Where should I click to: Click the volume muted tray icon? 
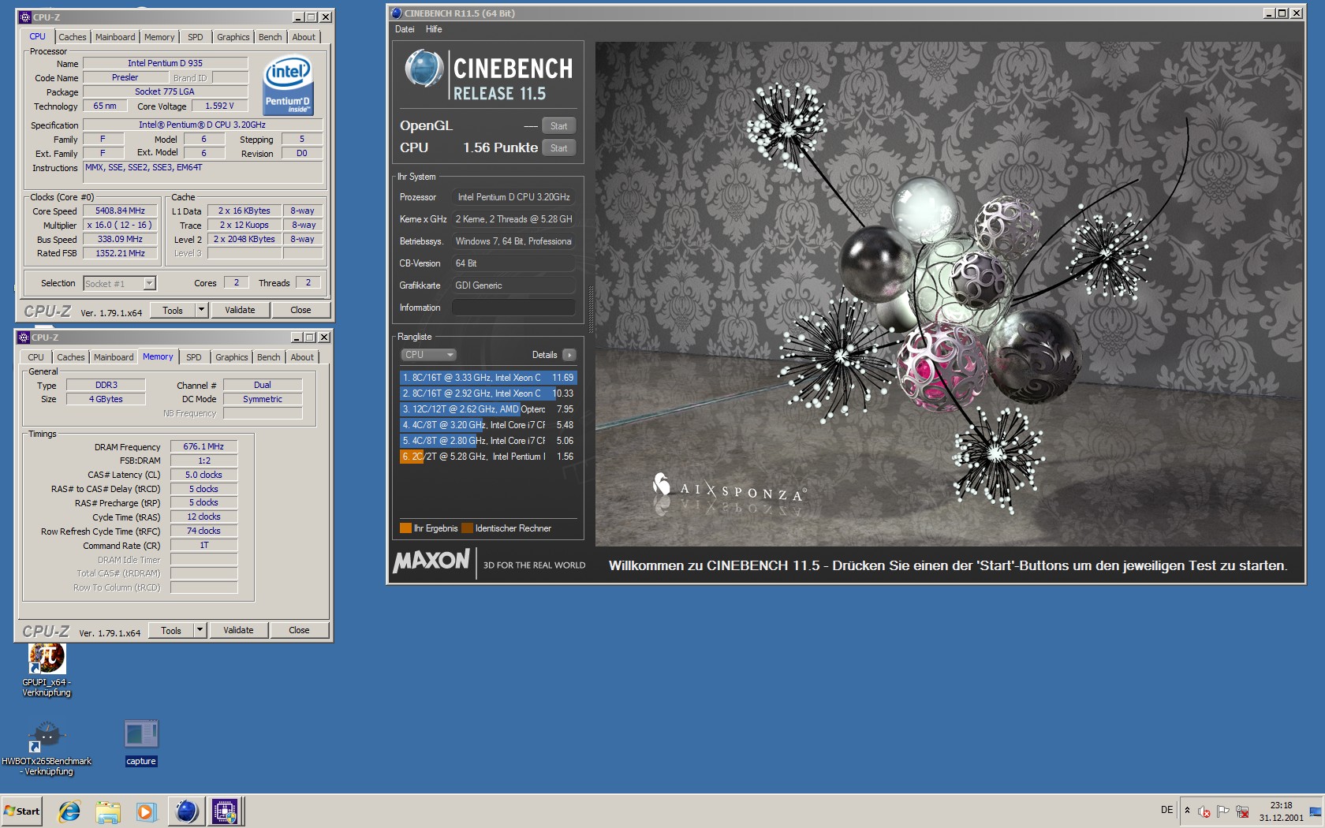(1204, 811)
